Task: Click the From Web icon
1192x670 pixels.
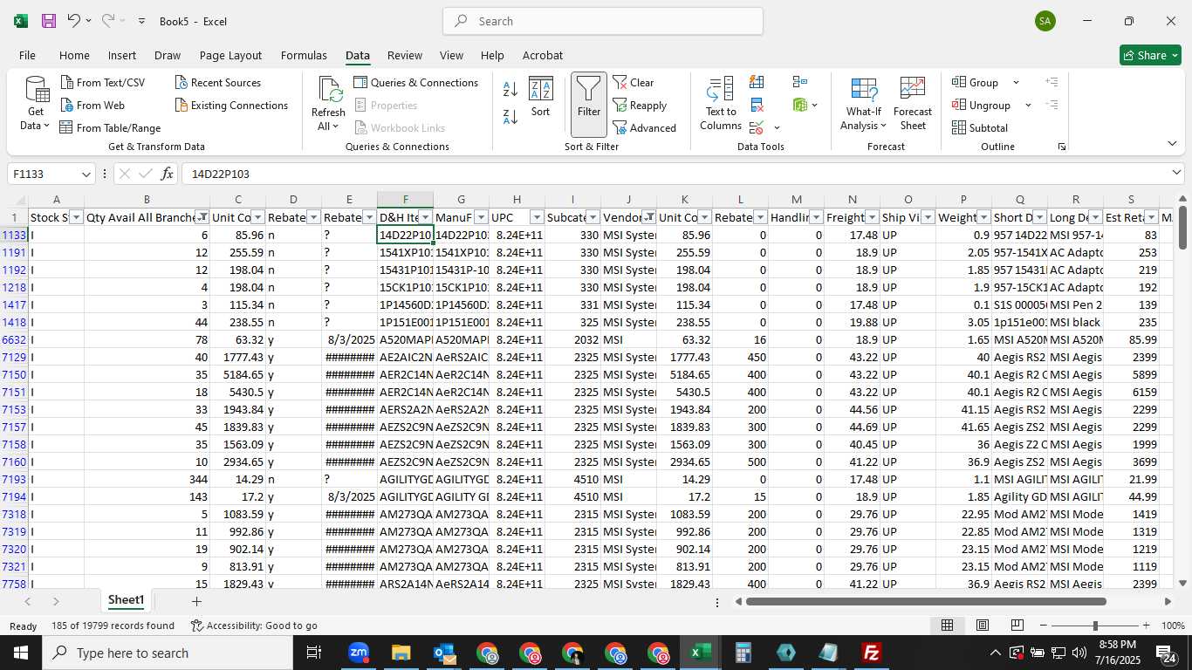Action: pos(67,106)
